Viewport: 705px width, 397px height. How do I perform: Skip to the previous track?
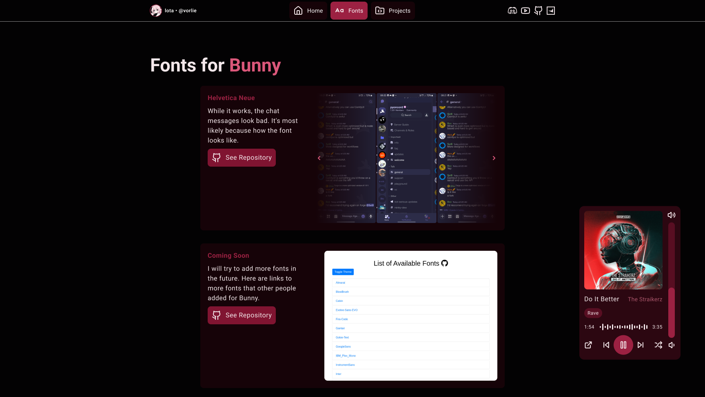click(x=606, y=345)
